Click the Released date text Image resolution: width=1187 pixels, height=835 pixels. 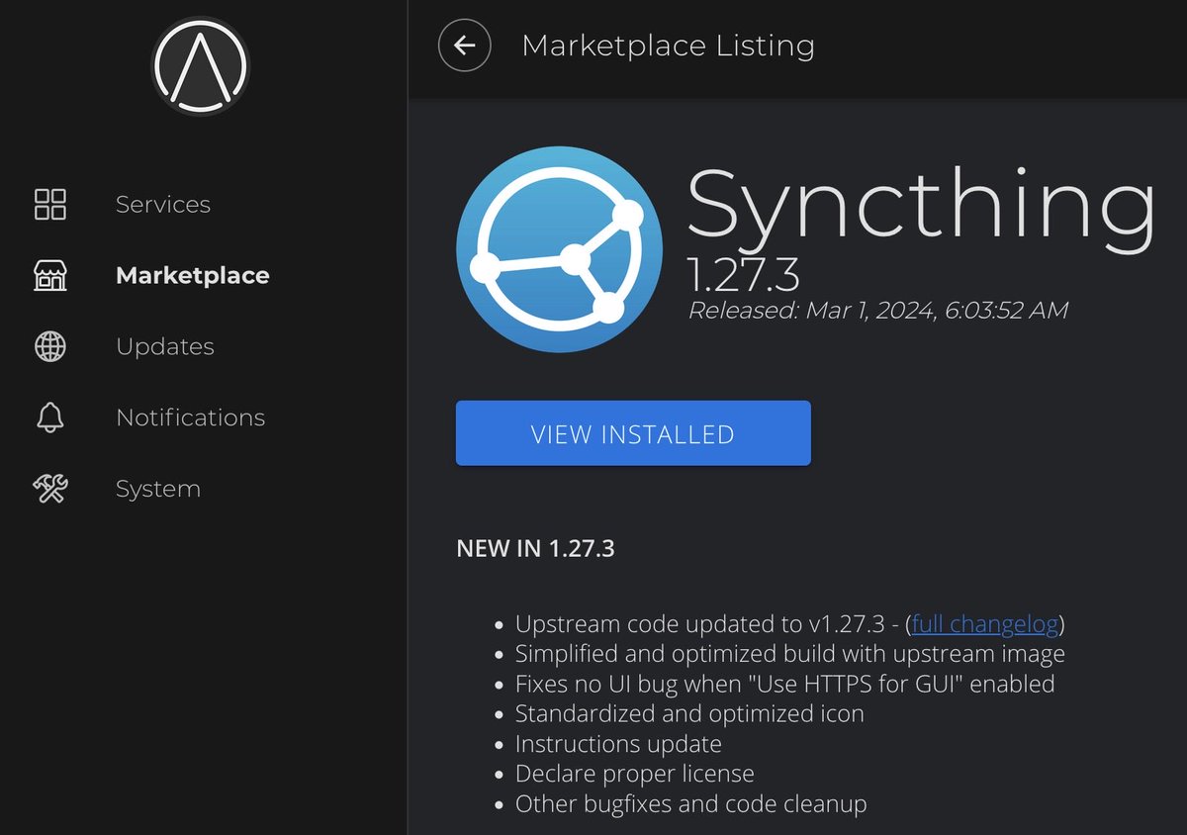878,311
